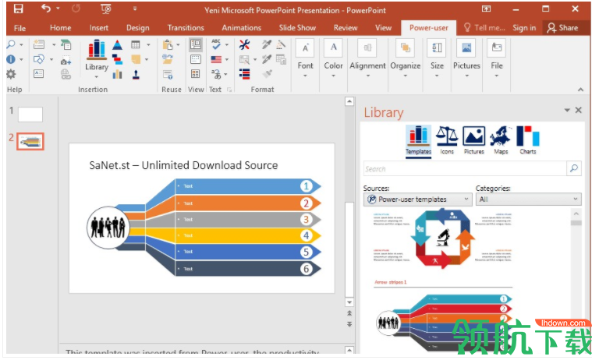
Task: Click the slide editor vertical scrollbar
Action: [x=349, y=202]
